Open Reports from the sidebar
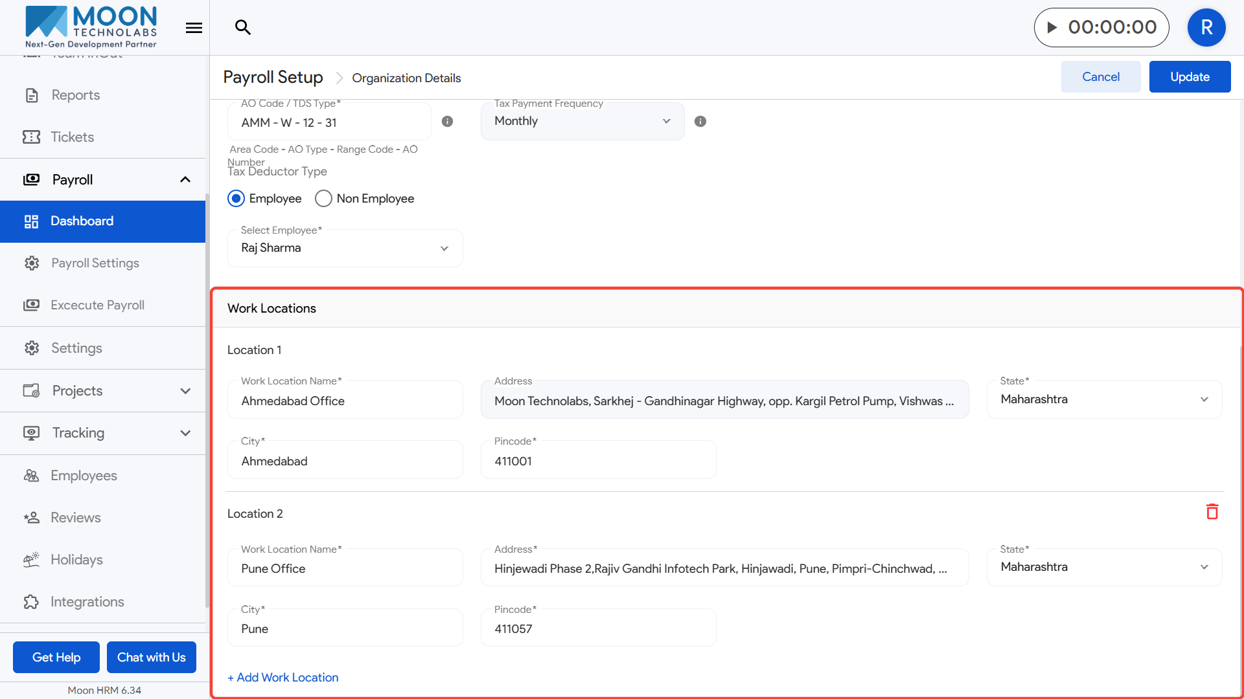The width and height of the screenshot is (1244, 699). tap(75, 95)
